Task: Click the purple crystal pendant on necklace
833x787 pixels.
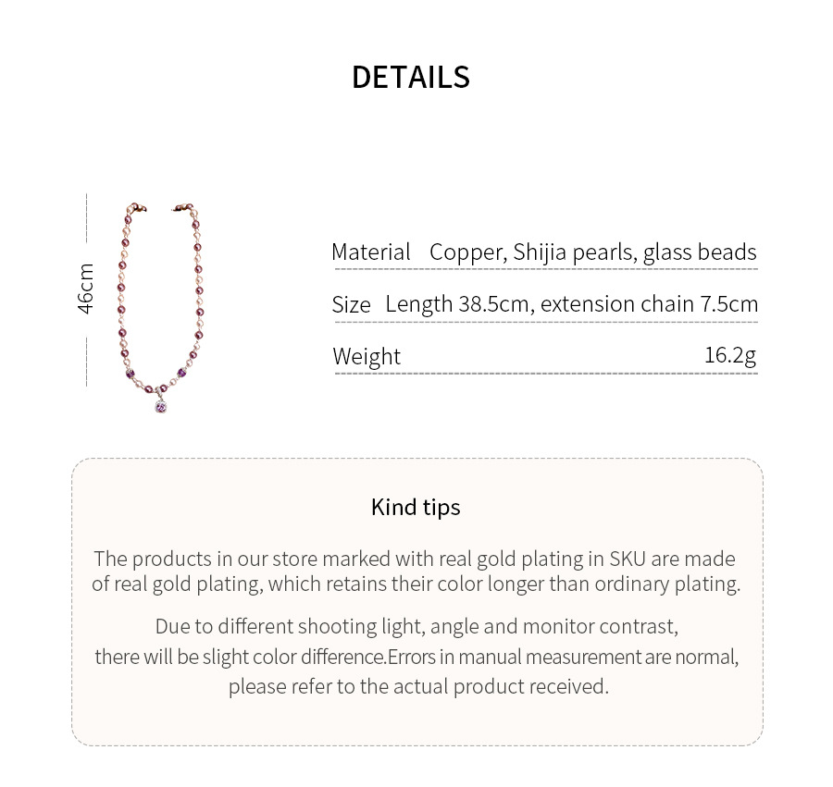Action: (164, 404)
